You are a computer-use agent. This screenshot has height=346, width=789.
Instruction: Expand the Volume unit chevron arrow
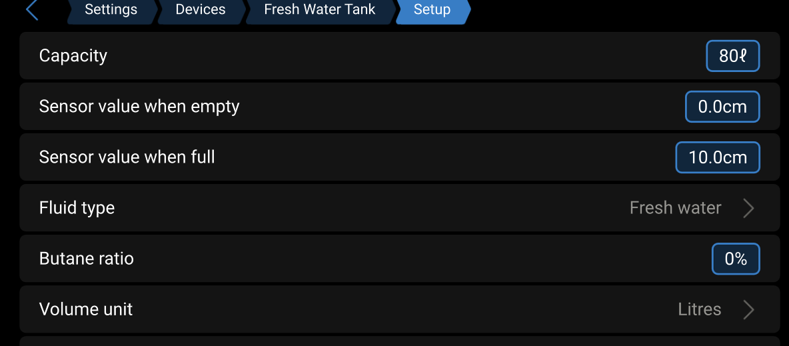click(748, 309)
